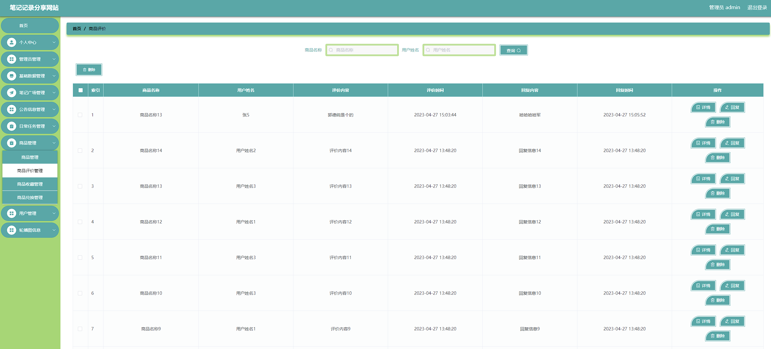Click the 基础数据管理 sidebar icon

[x=12, y=76]
